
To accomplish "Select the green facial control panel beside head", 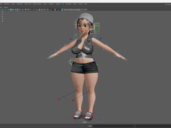I will (97, 28).
